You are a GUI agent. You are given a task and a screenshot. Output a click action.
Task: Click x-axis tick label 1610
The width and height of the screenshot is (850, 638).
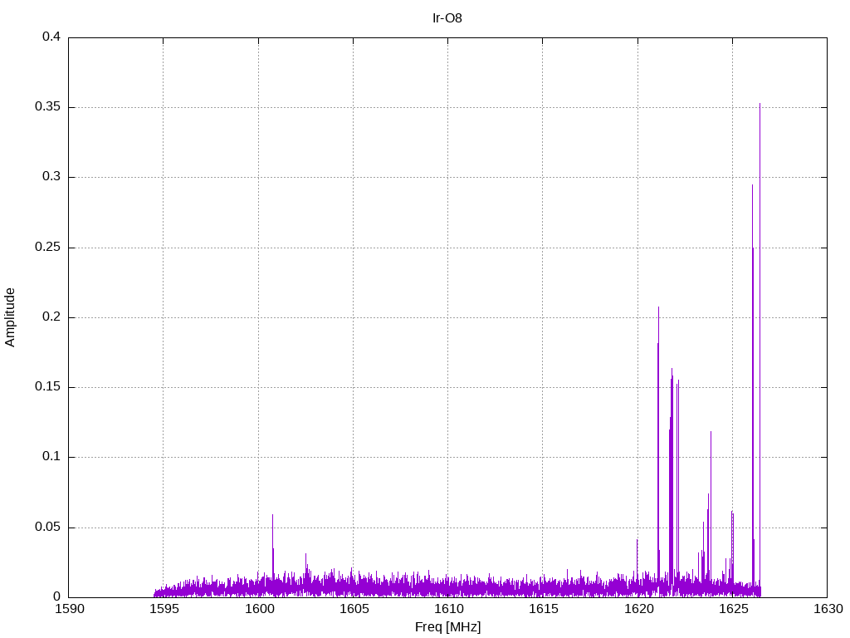(x=449, y=609)
